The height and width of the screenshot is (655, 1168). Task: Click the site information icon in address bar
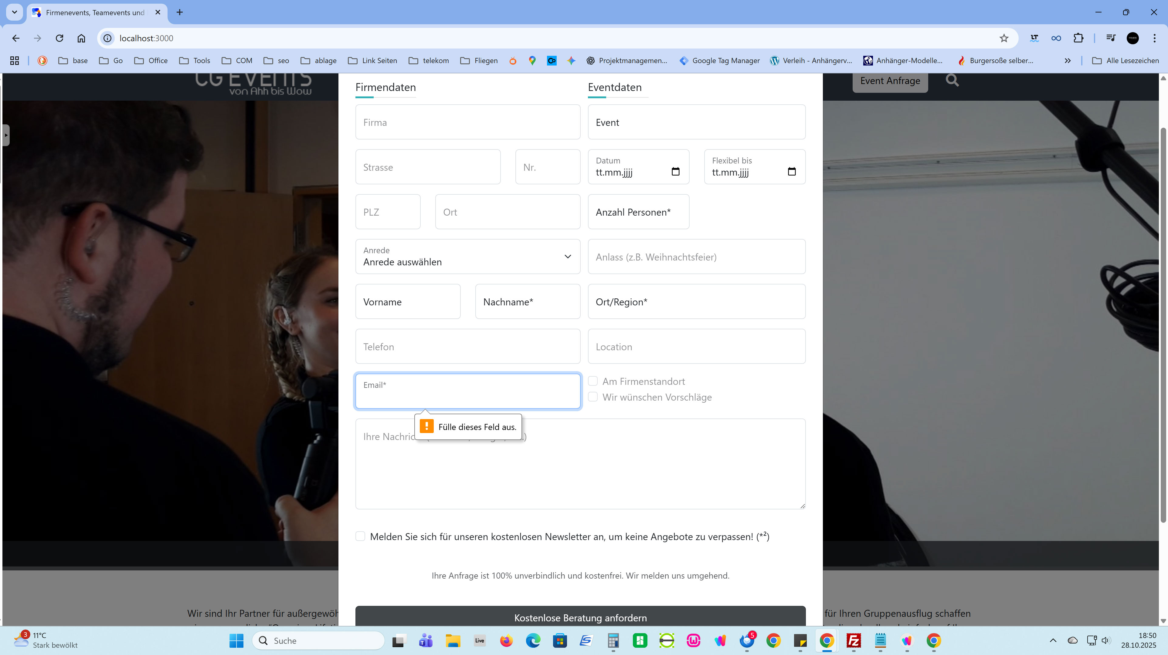point(107,39)
